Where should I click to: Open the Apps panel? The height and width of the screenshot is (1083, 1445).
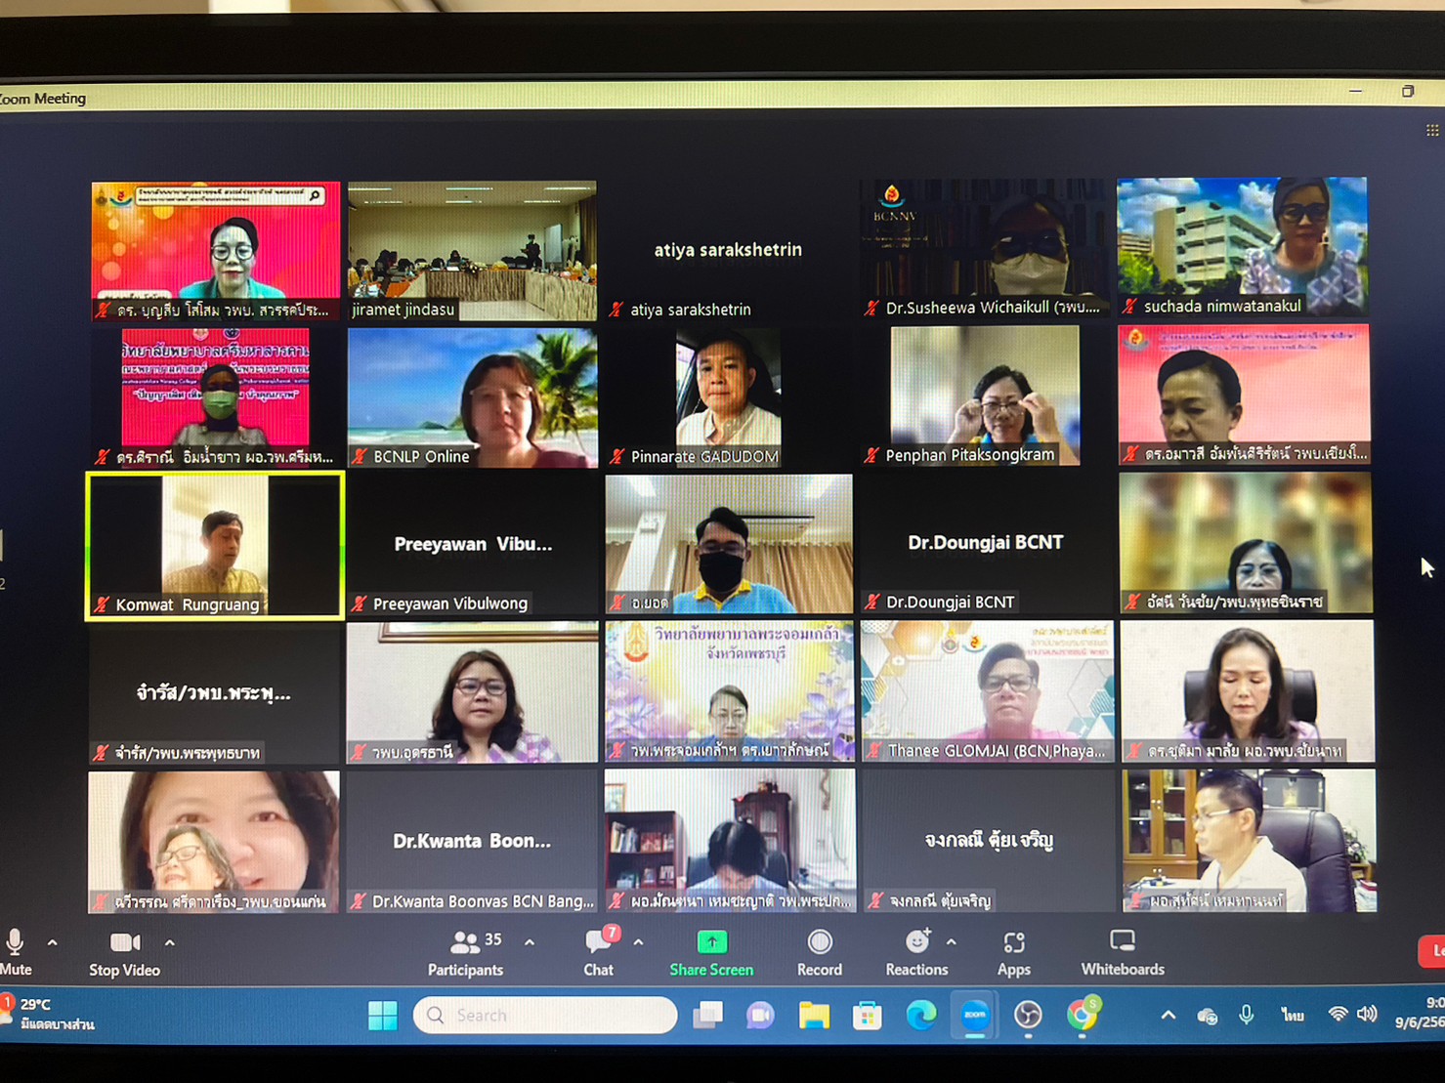coord(1013,952)
